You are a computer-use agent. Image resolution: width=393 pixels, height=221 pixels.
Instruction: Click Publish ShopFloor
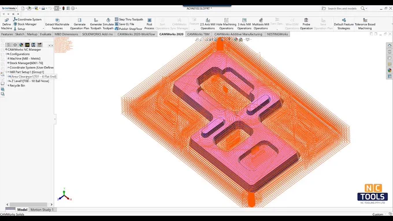(128, 29)
